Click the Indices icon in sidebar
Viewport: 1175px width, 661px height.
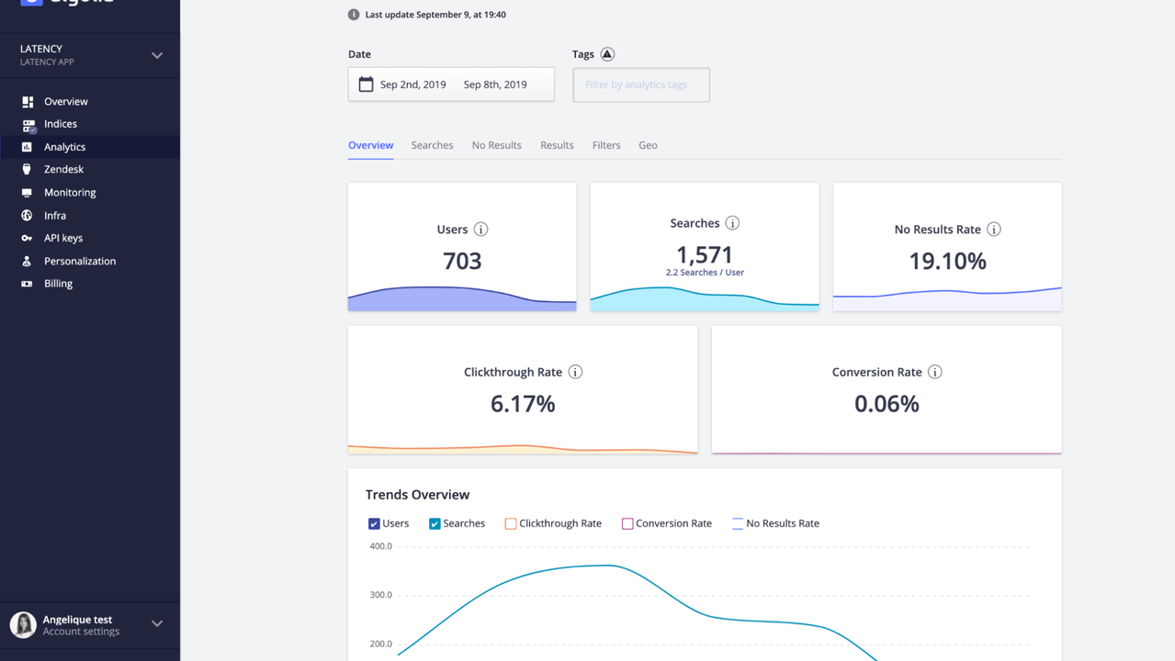28,125
